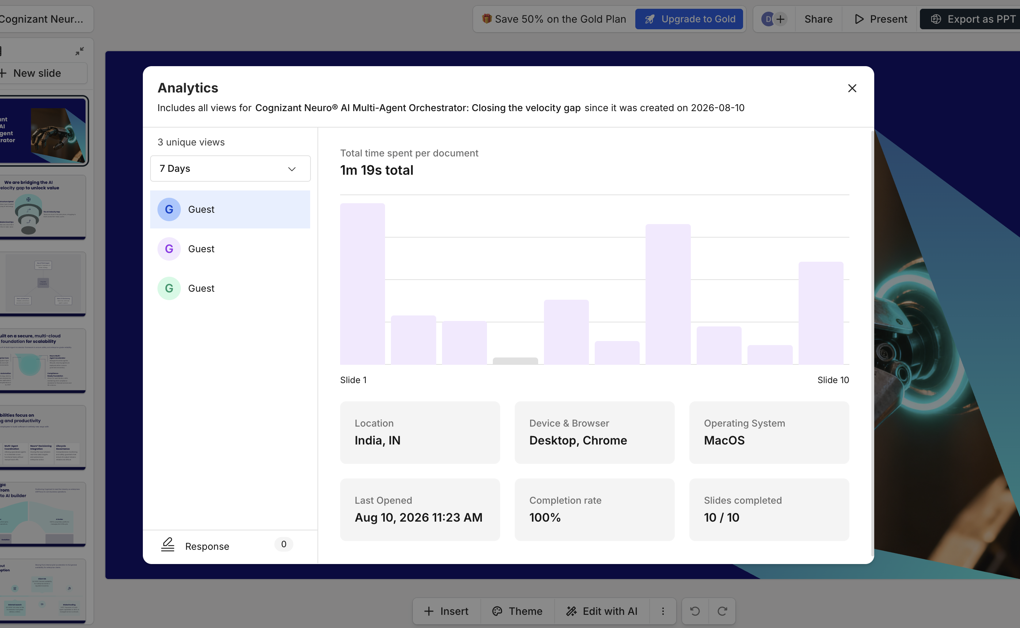Open the Share menu

click(818, 19)
